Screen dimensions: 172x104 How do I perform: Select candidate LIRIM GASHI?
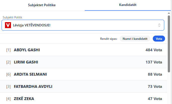pyautogui.click(x=26, y=62)
